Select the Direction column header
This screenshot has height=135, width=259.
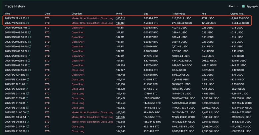point(77,14)
